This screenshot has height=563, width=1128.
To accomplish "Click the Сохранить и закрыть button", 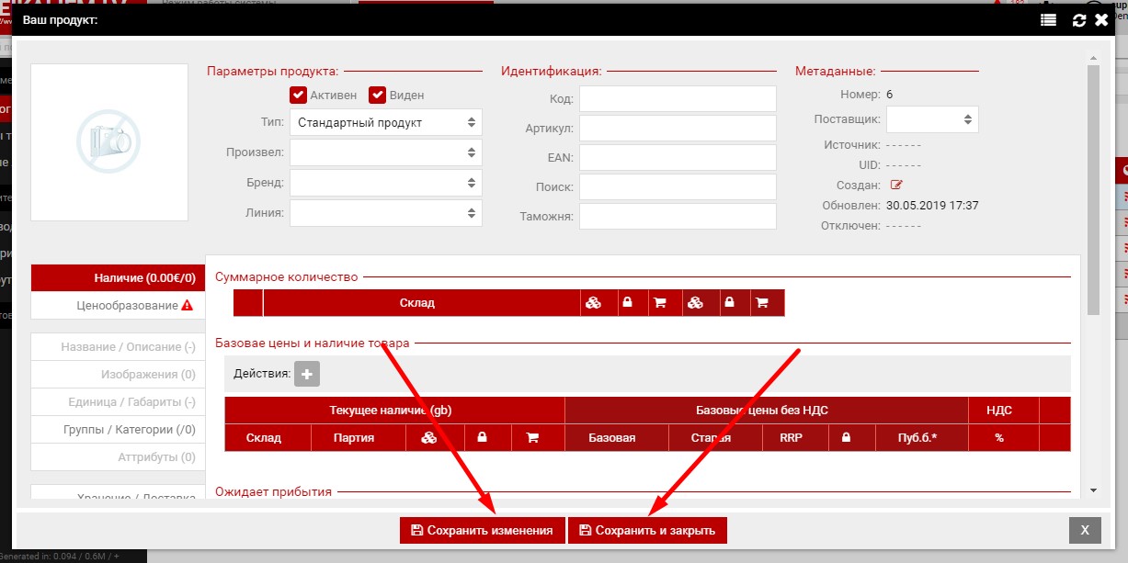I will [647, 530].
